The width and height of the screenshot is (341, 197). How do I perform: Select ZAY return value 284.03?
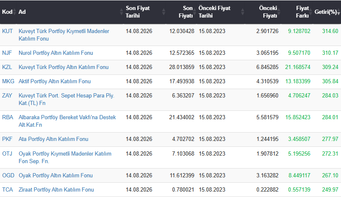pos(330,95)
